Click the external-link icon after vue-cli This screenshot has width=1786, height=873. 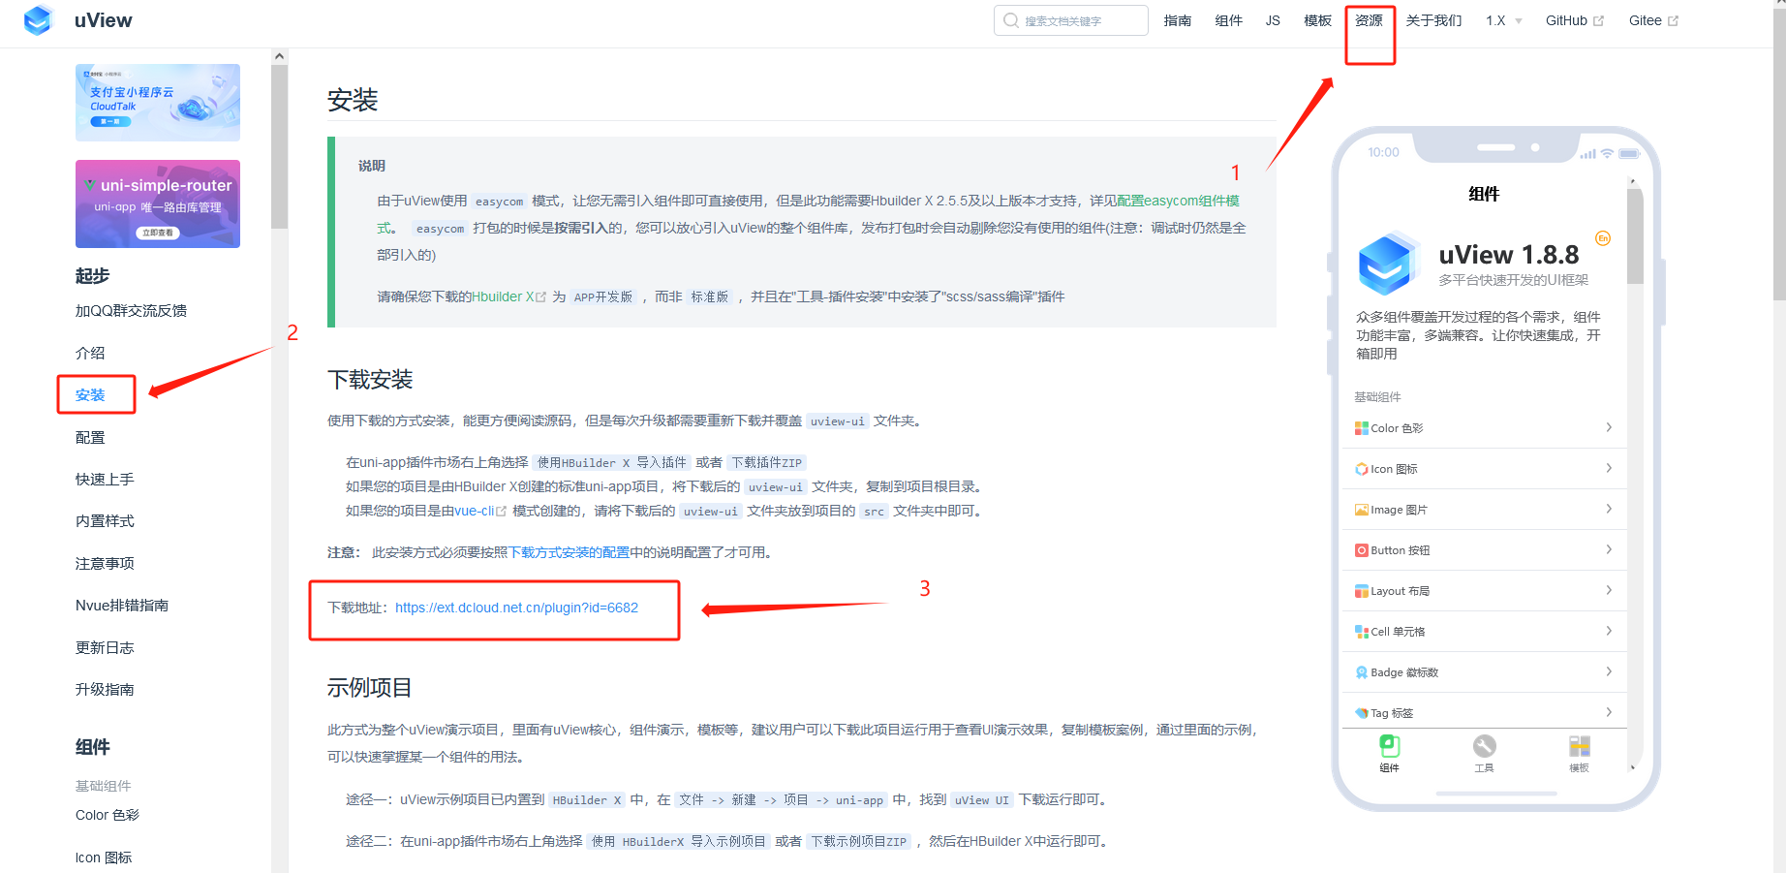502,512
